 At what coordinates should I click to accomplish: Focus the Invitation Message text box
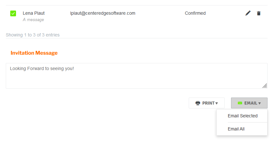136,76
